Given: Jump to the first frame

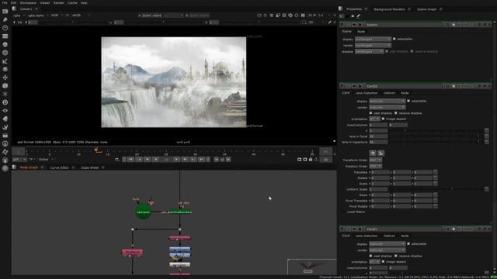Looking at the screenshot, I should 130,160.
